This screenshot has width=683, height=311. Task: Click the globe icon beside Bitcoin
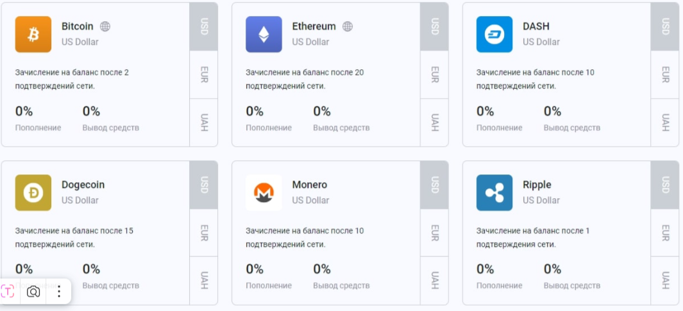pos(105,26)
